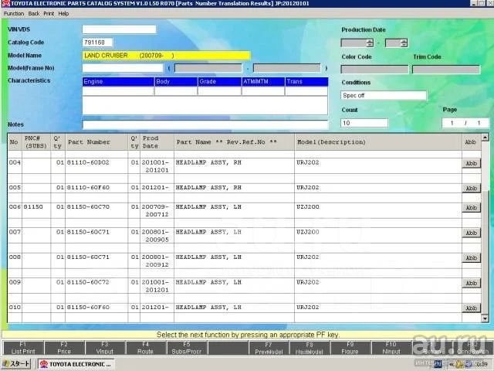Image resolution: width=494 pixels, height=371 pixels.
Task: Open the Help menu
Action: click(63, 14)
